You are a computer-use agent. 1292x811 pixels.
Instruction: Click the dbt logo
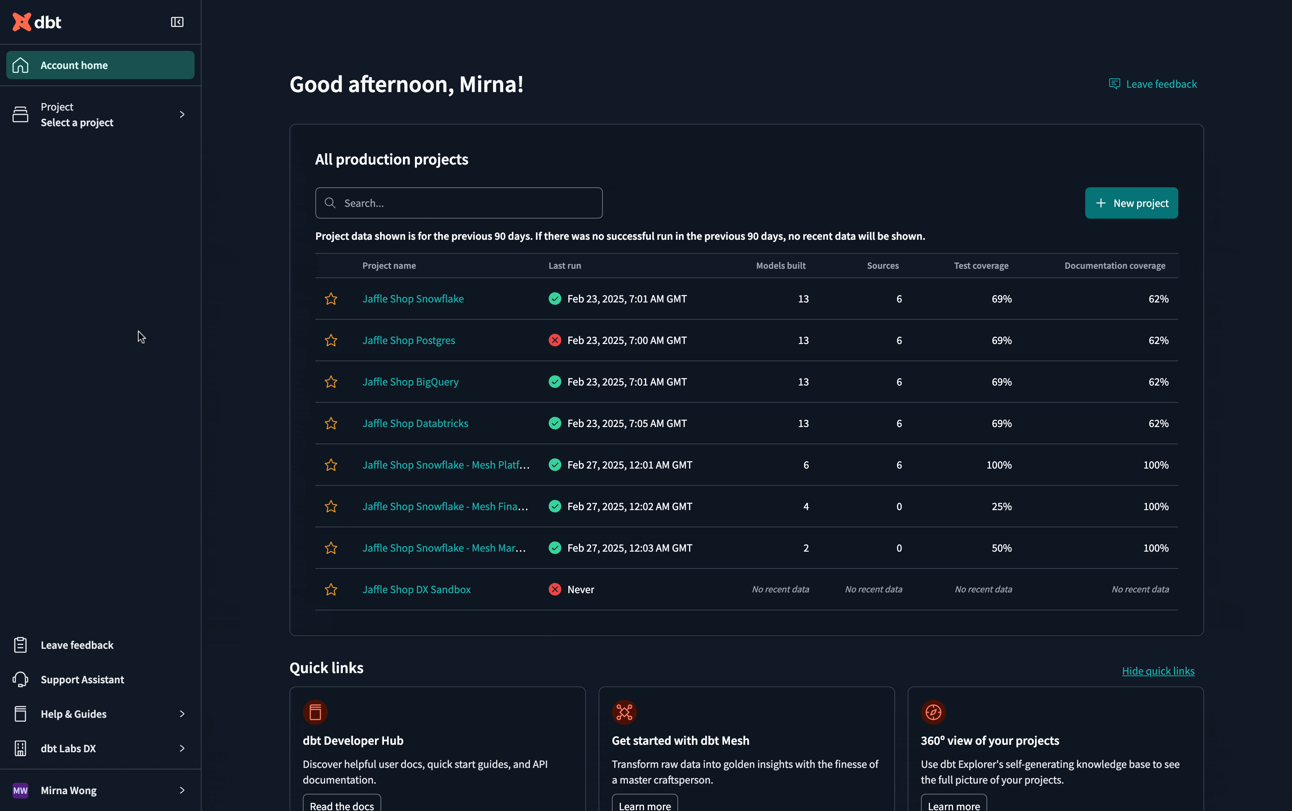point(37,22)
